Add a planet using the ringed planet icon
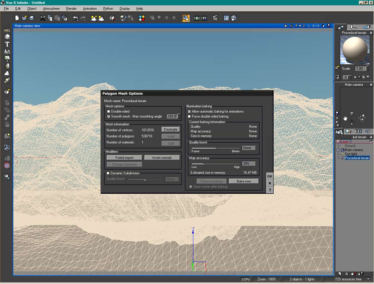This screenshot has width=374, height=284. coord(7,80)
